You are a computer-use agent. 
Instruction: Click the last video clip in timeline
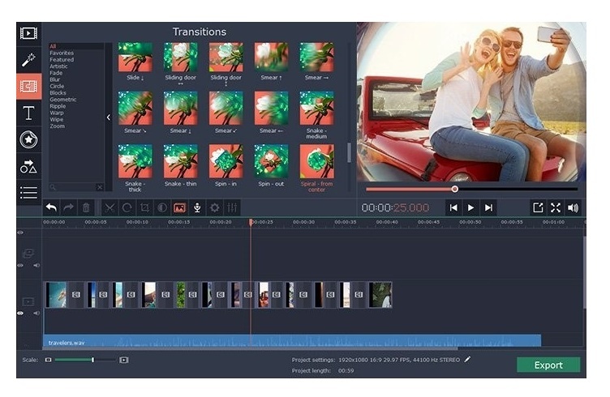[x=380, y=295]
